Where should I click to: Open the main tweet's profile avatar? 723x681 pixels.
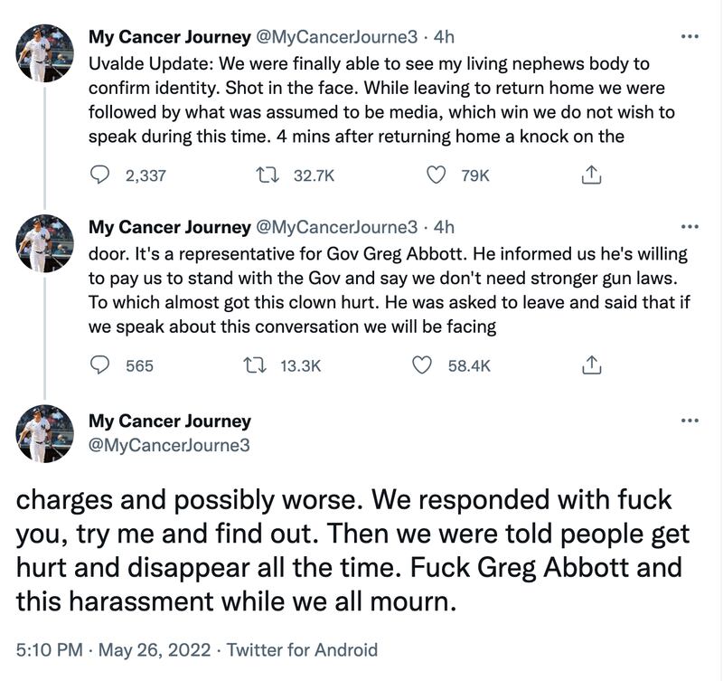point(45,433)
